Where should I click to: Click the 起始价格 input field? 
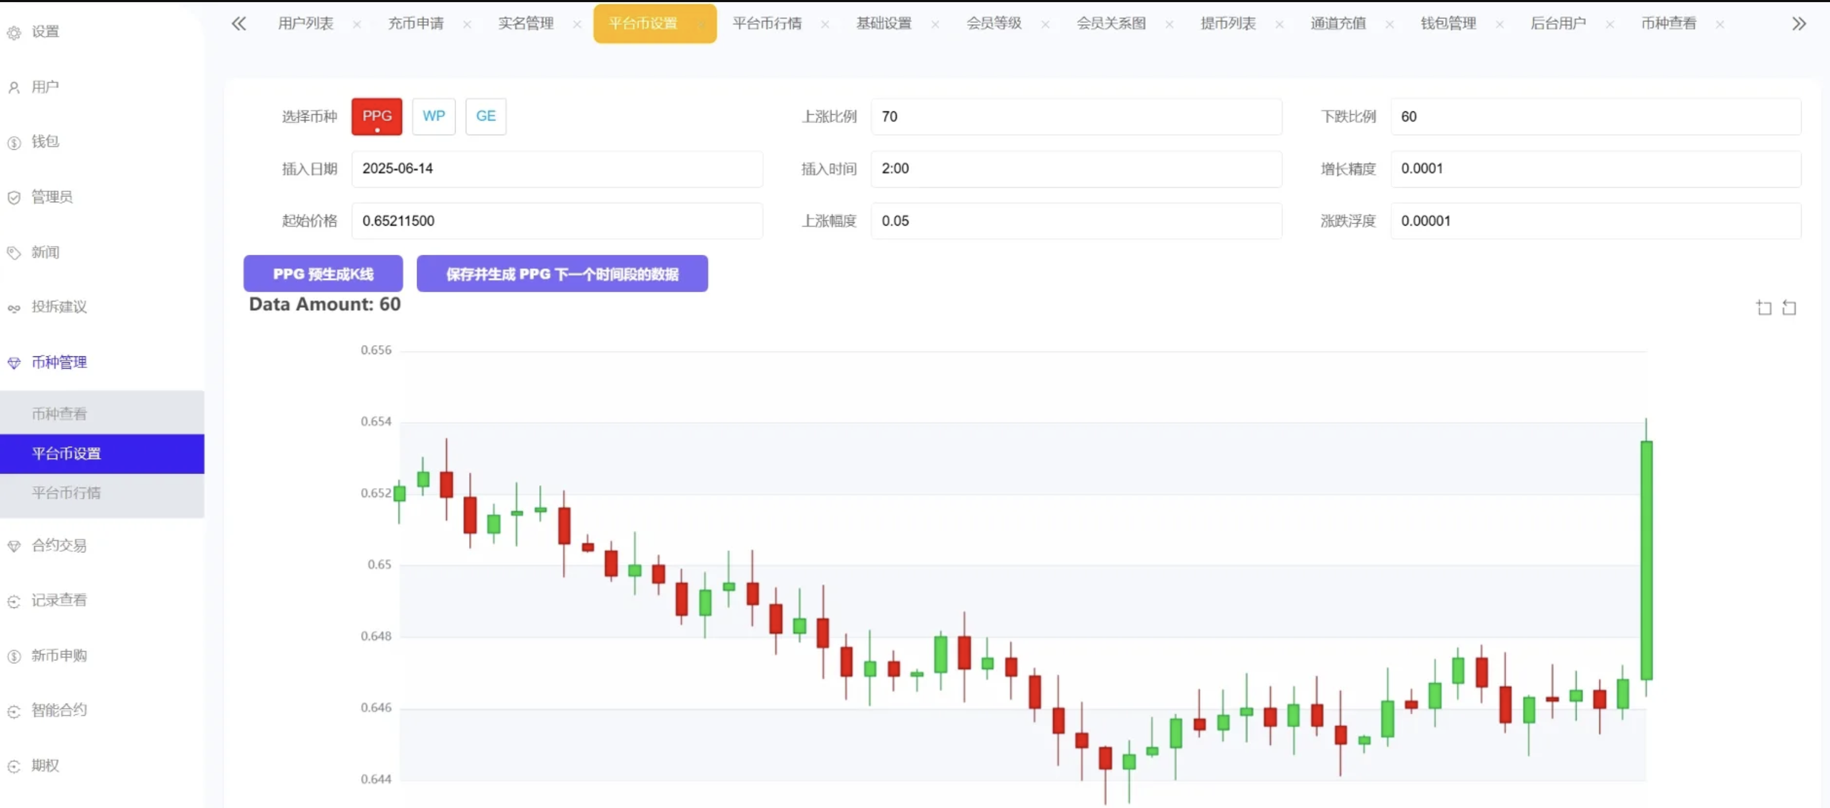tap(557, 221)
